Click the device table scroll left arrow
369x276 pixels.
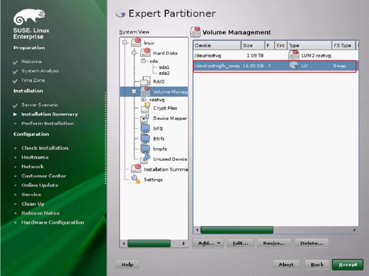(x=197, y=230)
